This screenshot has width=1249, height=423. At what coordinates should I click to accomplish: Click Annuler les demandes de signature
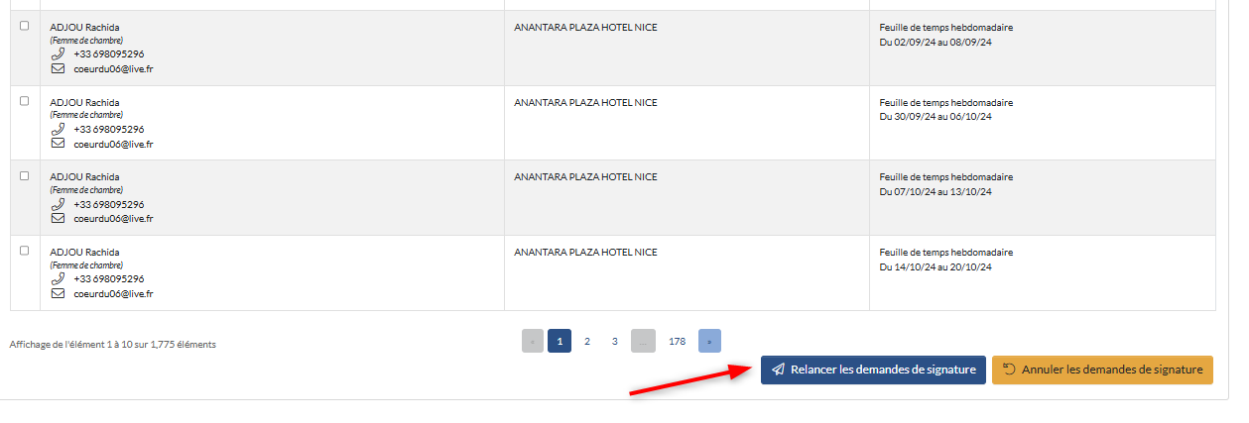(1102, 370)
